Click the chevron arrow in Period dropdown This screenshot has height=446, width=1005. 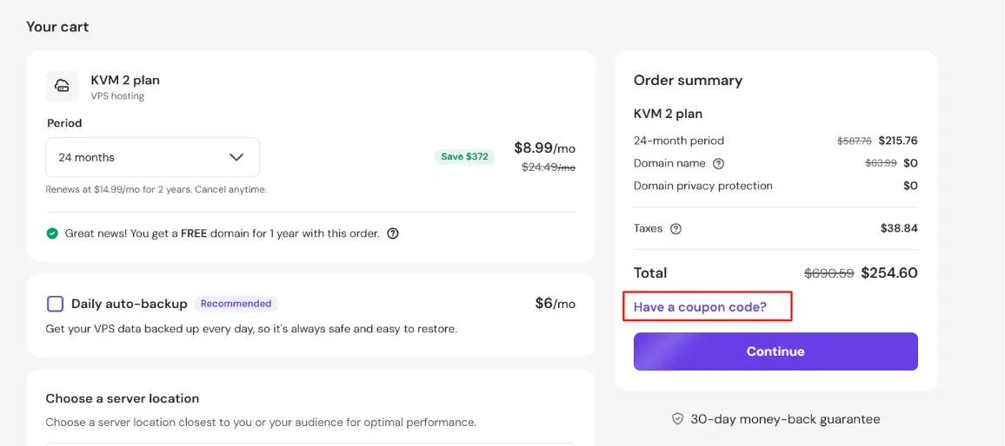click(x=236, y=157)
